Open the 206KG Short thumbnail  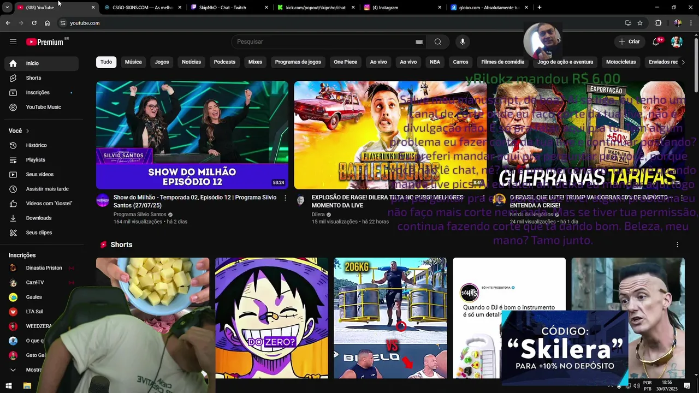[x=390, y=318]
